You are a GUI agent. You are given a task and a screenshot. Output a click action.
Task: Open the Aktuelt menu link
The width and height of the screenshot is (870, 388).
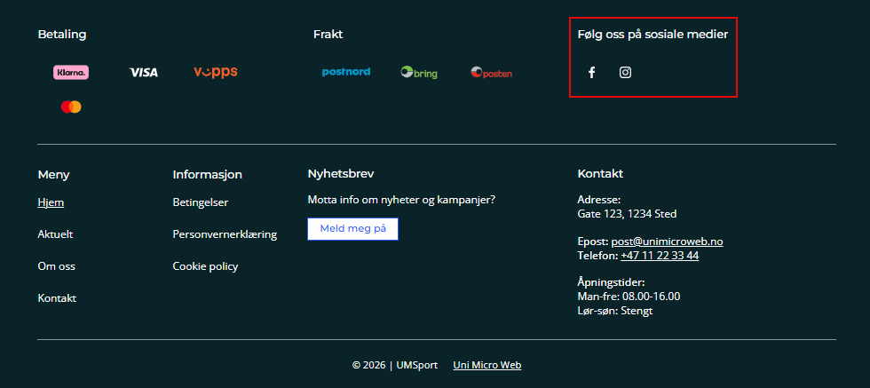[x=55, y=234]
